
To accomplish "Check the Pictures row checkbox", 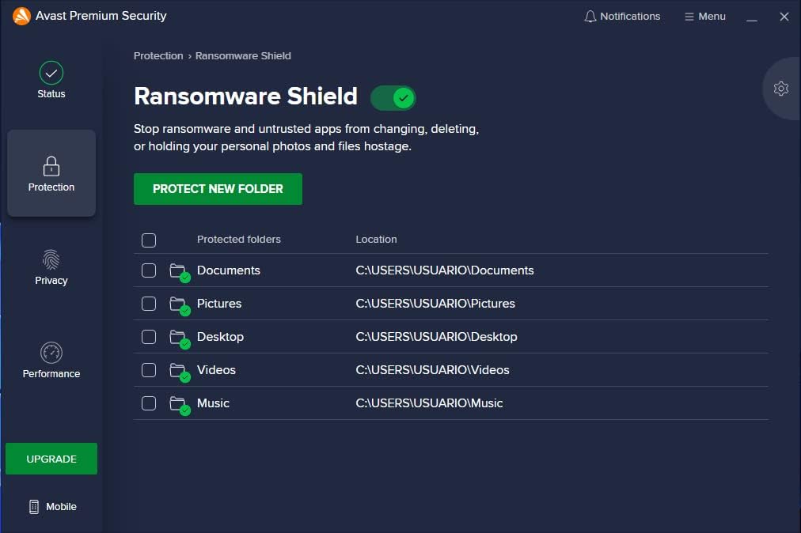I will tap(148, 303).
